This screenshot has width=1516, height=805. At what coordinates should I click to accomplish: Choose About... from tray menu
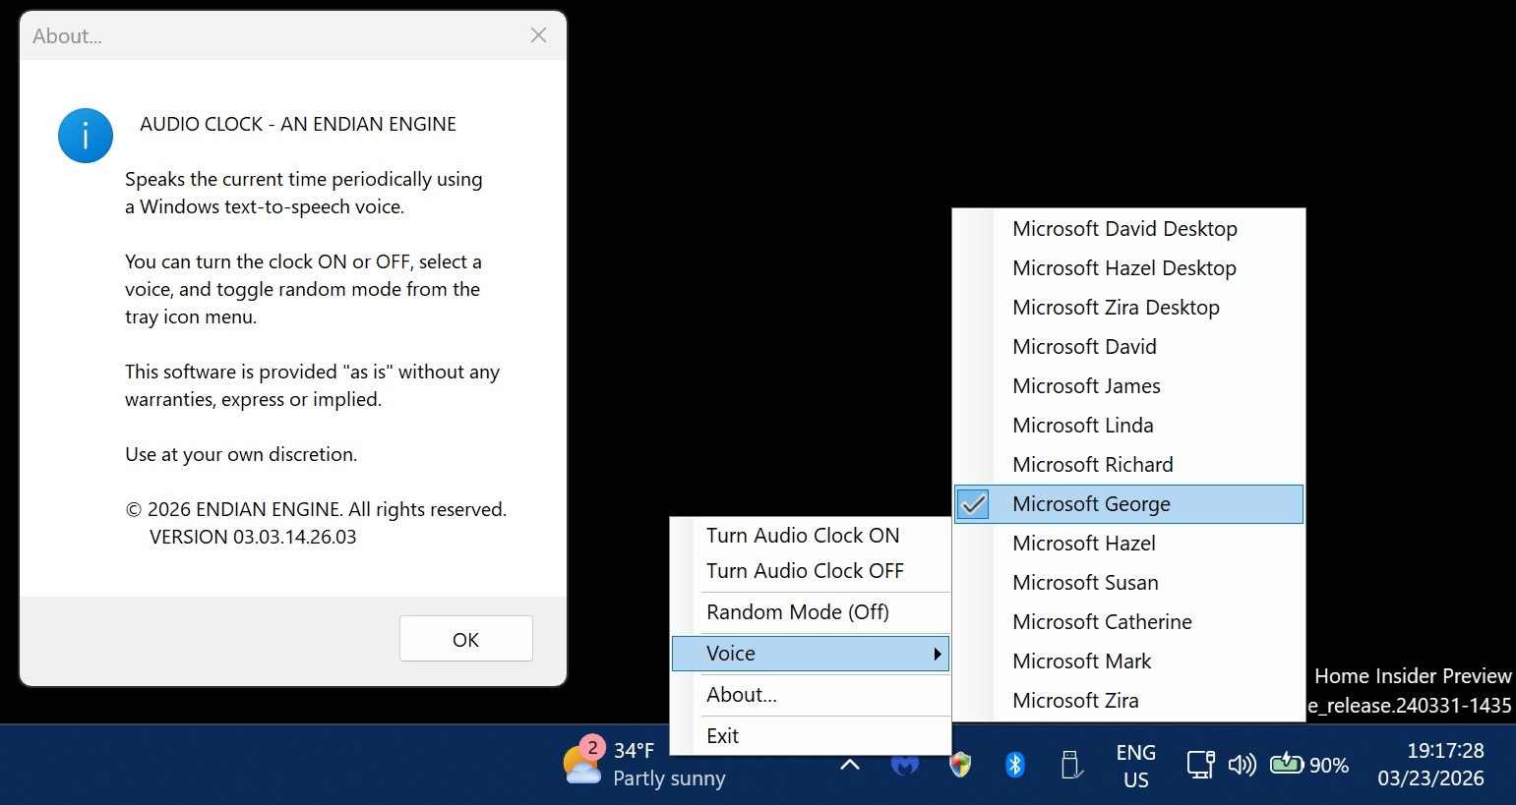pos(742,695)
